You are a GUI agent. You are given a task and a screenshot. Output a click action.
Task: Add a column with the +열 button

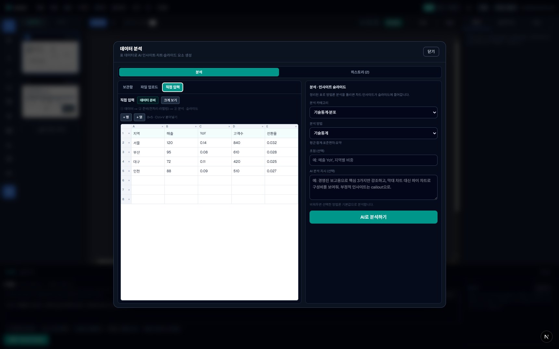tap(139, 117)
